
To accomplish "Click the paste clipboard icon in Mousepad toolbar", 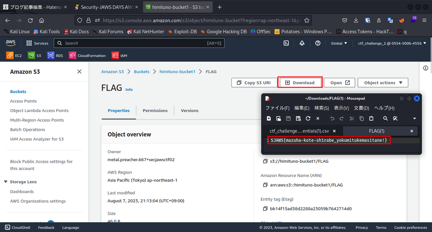I will (371, 118).
